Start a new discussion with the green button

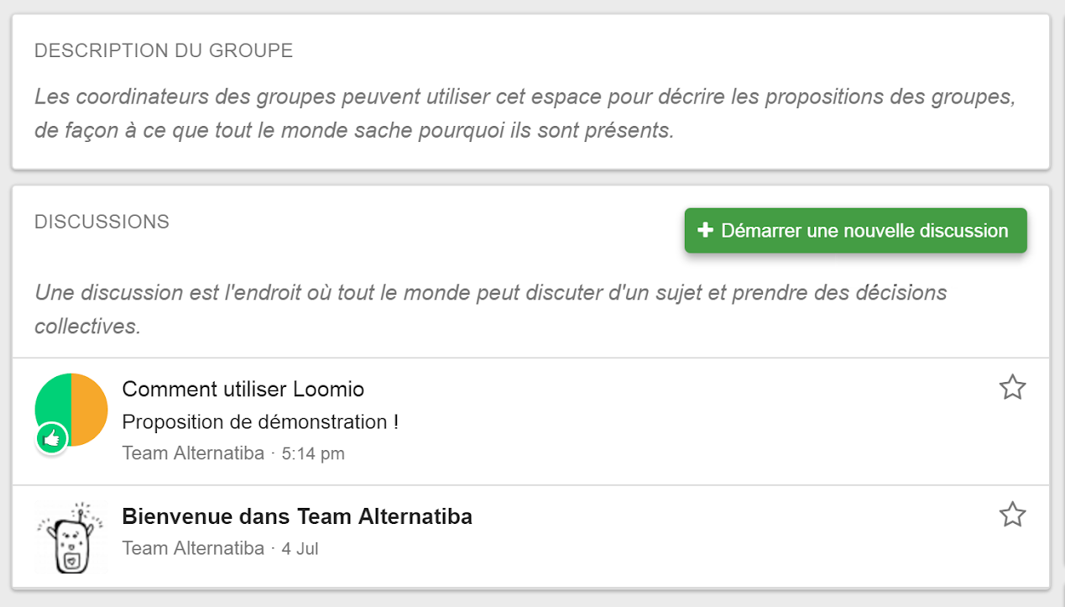coord(855,230)
